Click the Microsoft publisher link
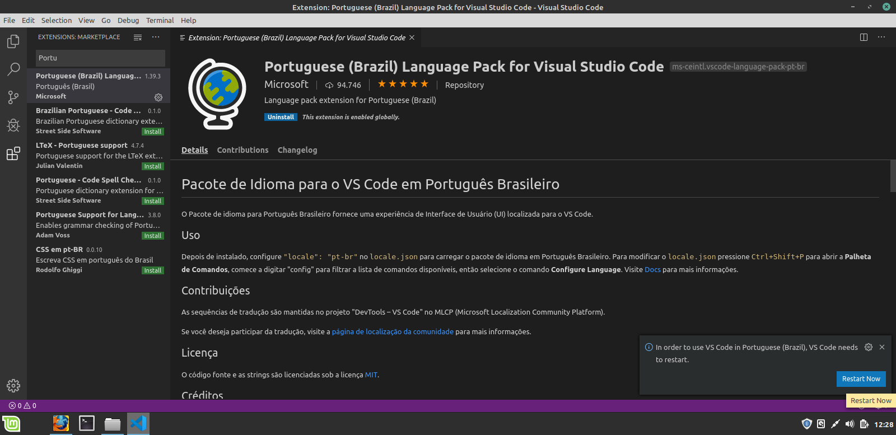Viewport: 896px width, 435px height. click(286, 85)
